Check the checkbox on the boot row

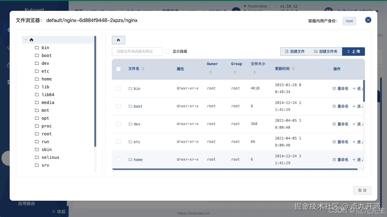coord(119,106)
